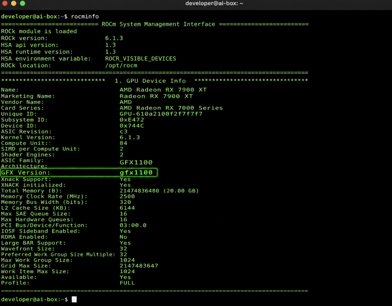This screenshot has width=392, height=306.
Task: Click the "Memory Clock Rate (MHz):" label
Action: pyautogui.click(x=44, y=196)
